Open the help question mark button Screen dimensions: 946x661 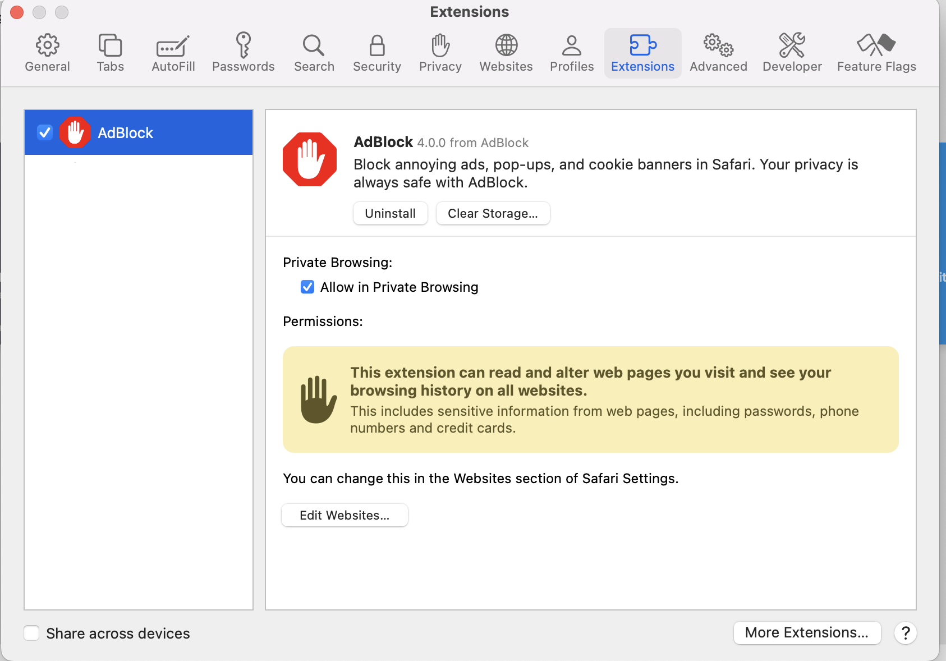pos(906,633)
